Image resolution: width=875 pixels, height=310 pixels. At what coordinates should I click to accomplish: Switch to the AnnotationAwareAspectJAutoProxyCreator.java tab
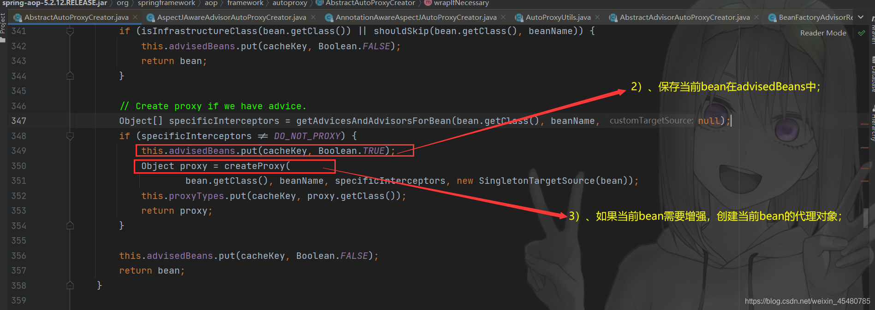pos(416,17)
